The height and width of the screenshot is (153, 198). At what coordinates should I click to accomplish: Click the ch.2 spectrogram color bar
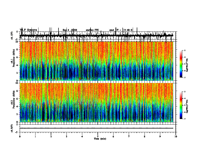[x=181, y=105]
